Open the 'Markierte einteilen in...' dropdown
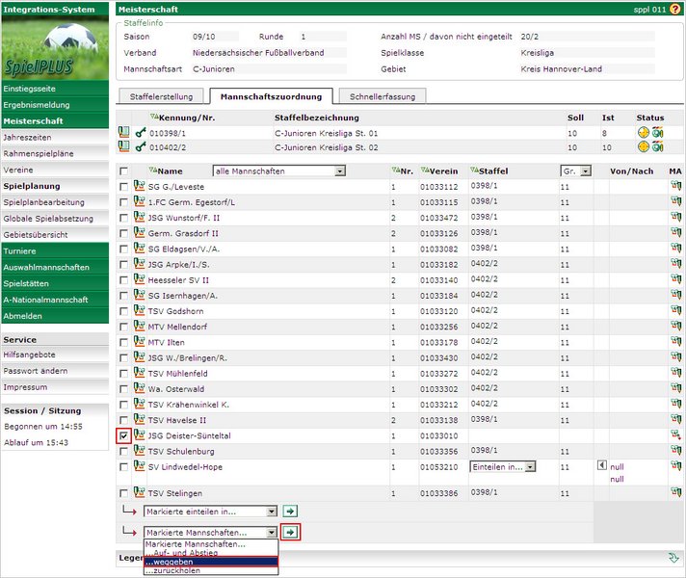Screen dimensions: 686x578 (210, 512)
